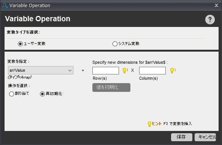
Task: Close the Variable Operation dialog with X
Action: (x=216, y=5)
